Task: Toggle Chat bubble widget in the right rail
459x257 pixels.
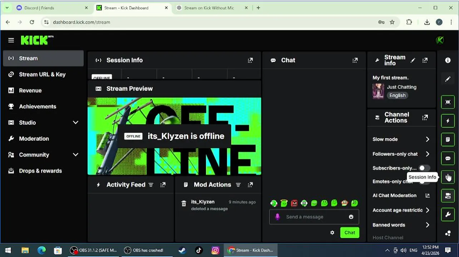Action: pyautogui.click(x=448, y=158)
